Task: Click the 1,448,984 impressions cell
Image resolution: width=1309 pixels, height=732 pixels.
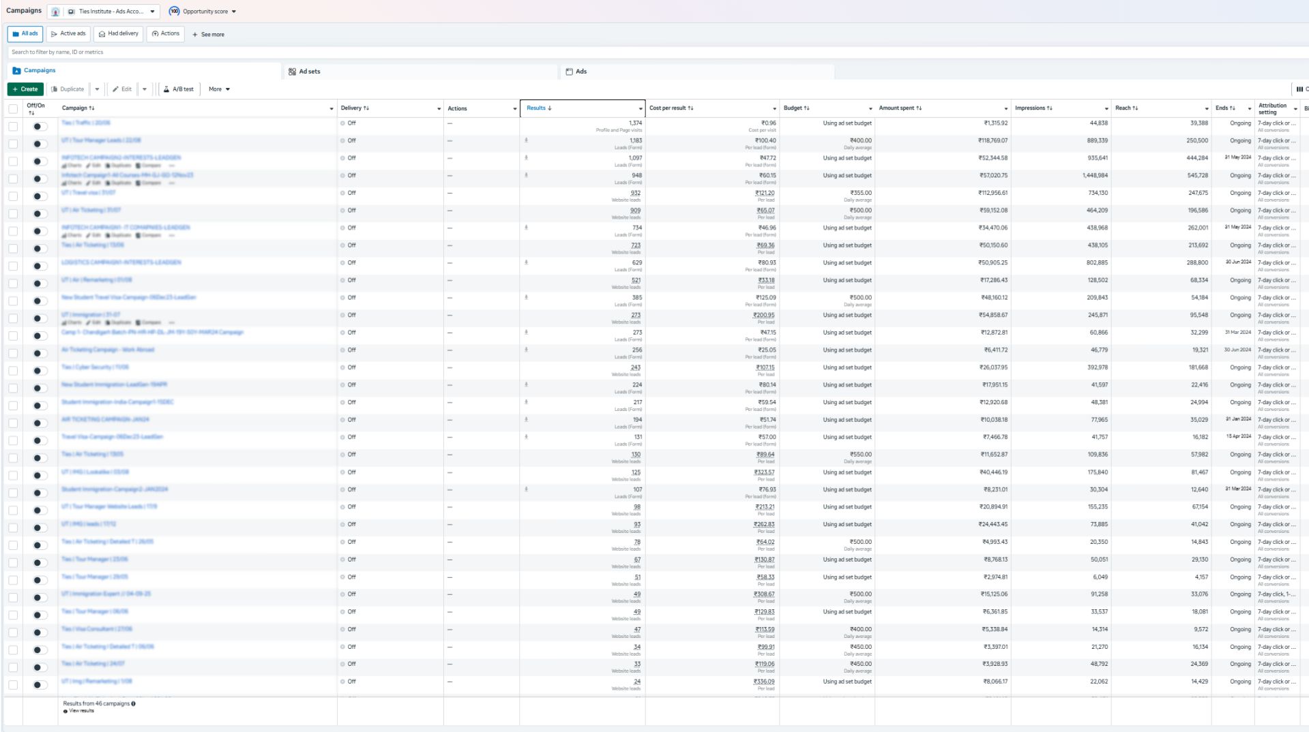Action: tap(1061, 179)
